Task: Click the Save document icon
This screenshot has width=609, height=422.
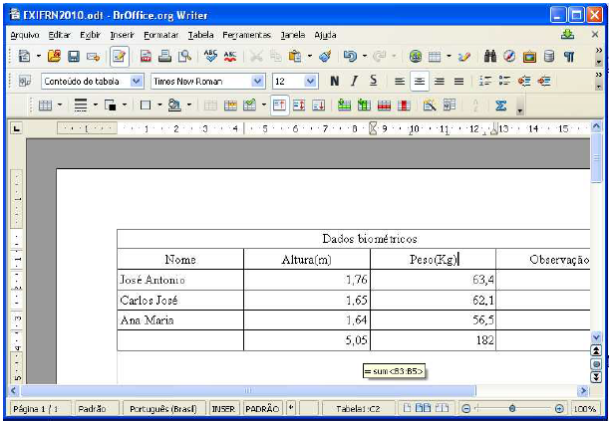Action: point(74,57)
